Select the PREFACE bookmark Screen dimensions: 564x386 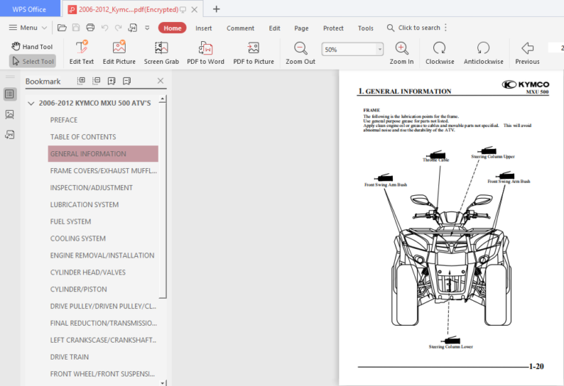pyautogui.click(x=64, y=120)
